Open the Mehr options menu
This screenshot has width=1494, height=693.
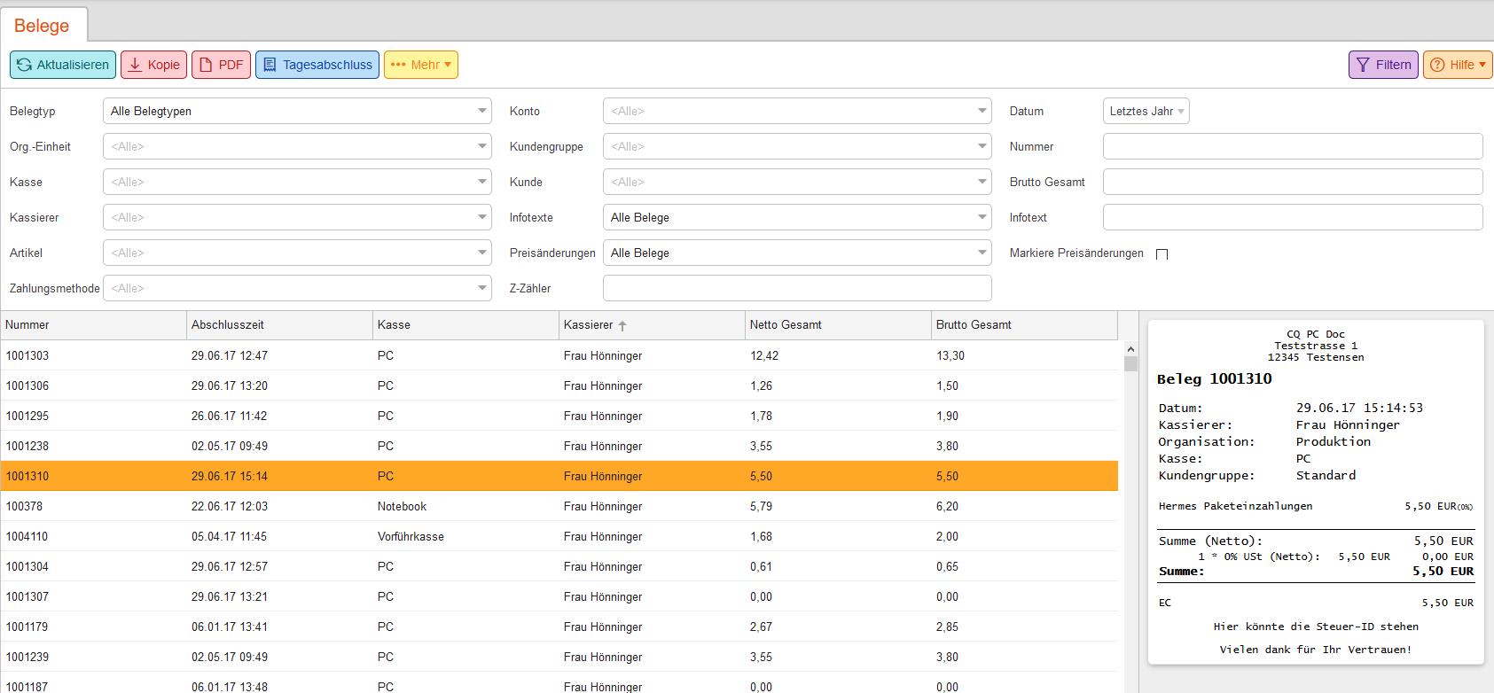(420, 65)
